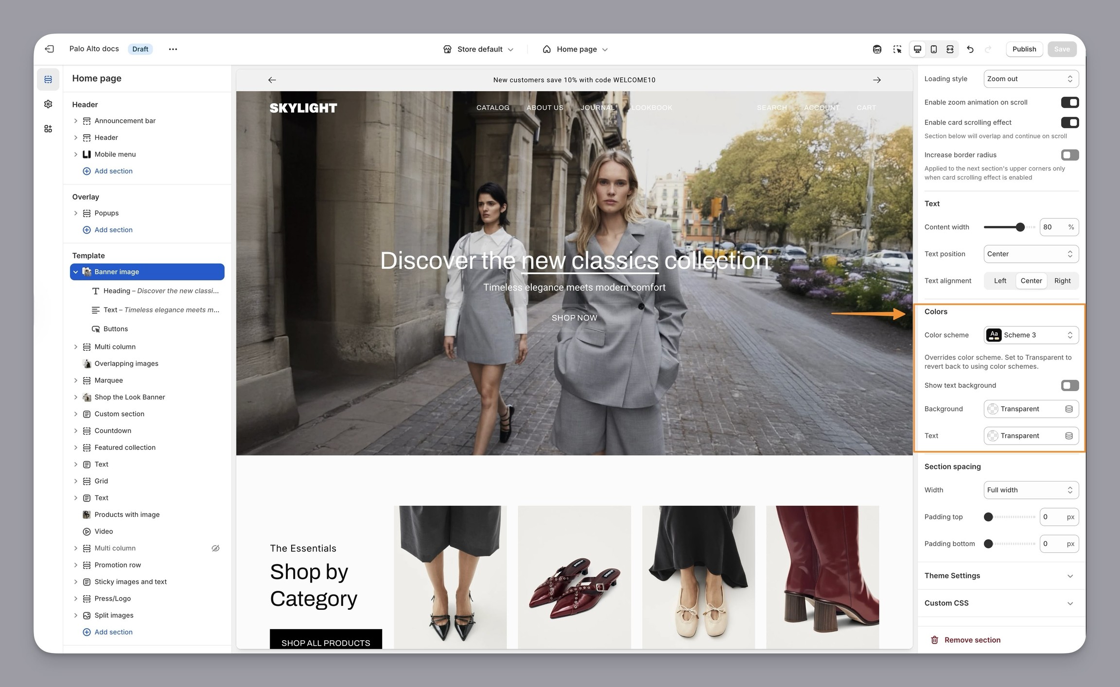Open the theme settings gear icon
1120x687 pixels.
48,104
